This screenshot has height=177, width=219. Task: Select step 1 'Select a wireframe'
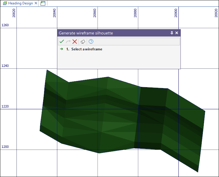[x=86, y=49]
